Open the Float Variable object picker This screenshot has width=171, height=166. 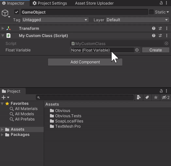tap(137, 50)
